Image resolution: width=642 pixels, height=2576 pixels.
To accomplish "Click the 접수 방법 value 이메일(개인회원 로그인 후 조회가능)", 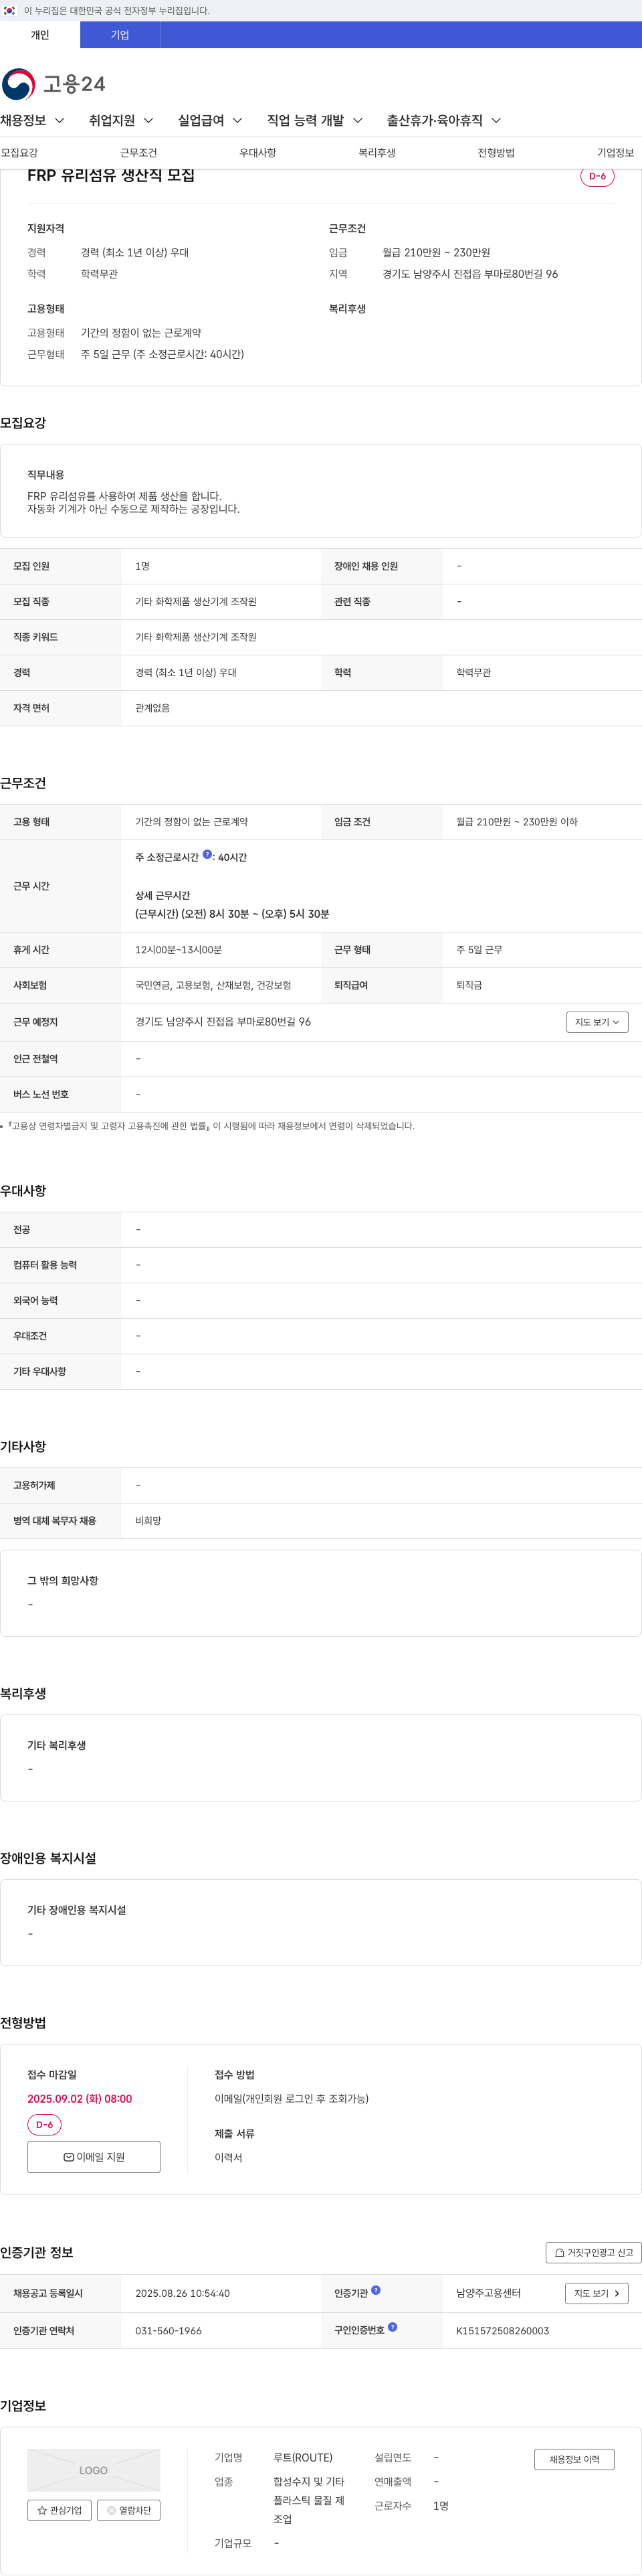I will pos(292,2099).
